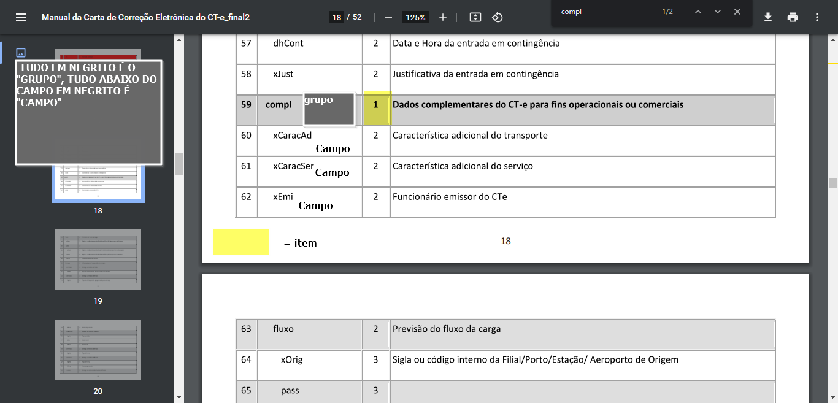Click 'Dados complementares do CT-e' description
The width and height of the screenshot is (838, 403).
538,105
